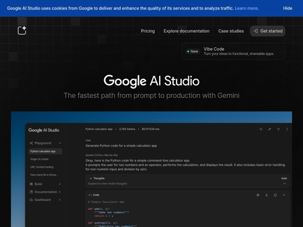Open the Vibe Code announcement card
The width and height of the screenshot is (303, 227).
coord(234,51)
